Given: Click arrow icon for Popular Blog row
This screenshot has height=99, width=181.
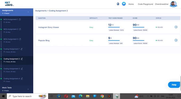Looking at the screenshot, I should tap(176, 40).
